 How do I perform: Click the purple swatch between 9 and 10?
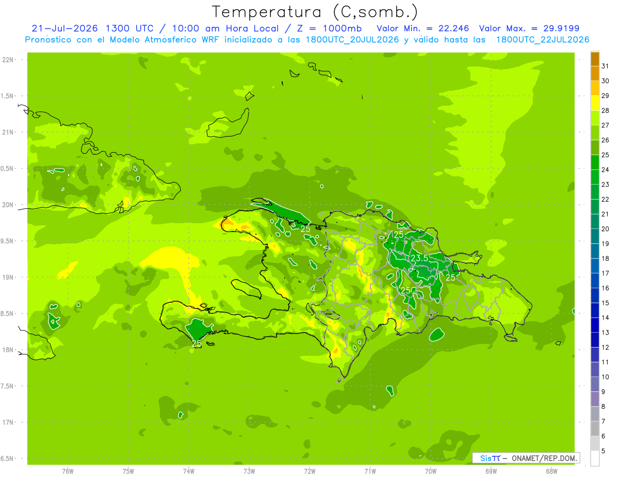tap(595, 385)
